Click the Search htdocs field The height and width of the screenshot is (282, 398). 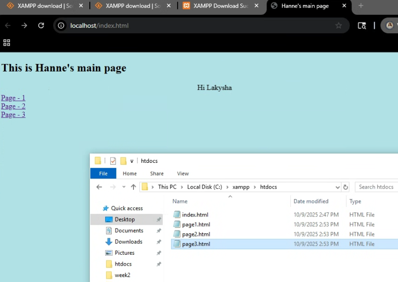[x=377, y=187]
